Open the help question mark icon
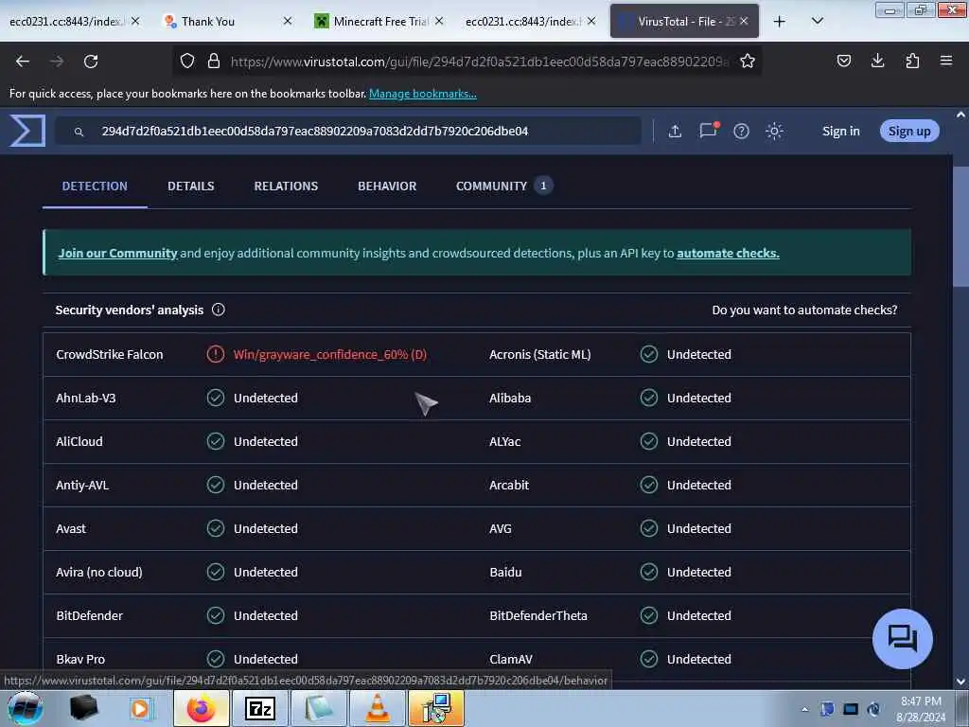 tap(741, 131)
